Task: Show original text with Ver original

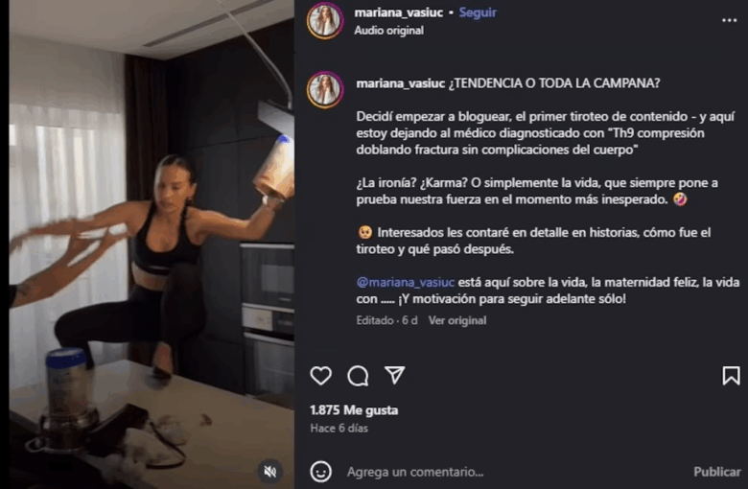Action: click(x=457, y=320)
